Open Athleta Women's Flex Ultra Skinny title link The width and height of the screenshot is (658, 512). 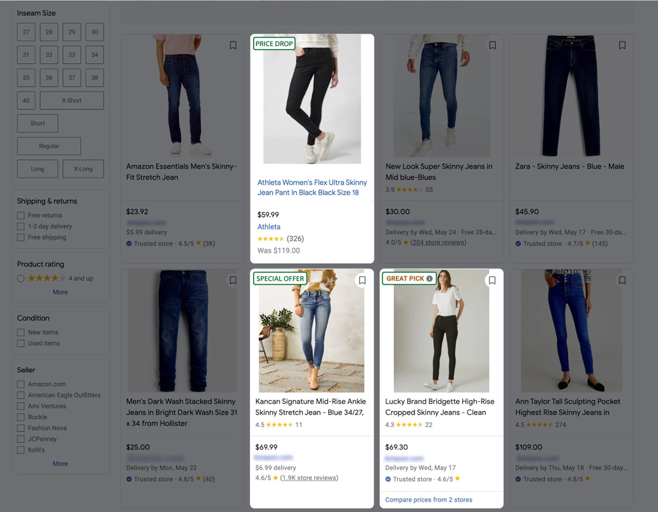(x=312, y=188)
